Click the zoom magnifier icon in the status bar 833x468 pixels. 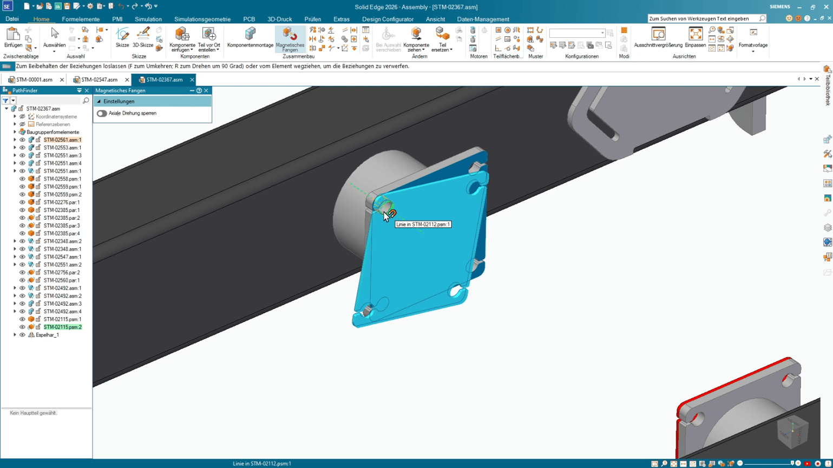664,464
